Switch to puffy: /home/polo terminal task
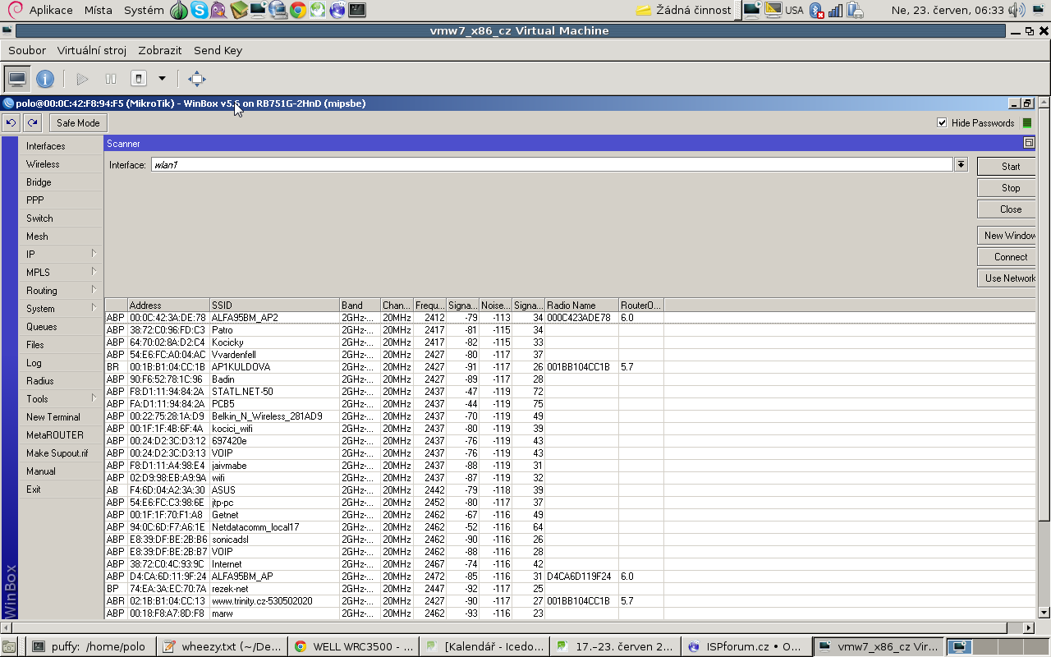The image size is (1051, 657). [89, 646]
